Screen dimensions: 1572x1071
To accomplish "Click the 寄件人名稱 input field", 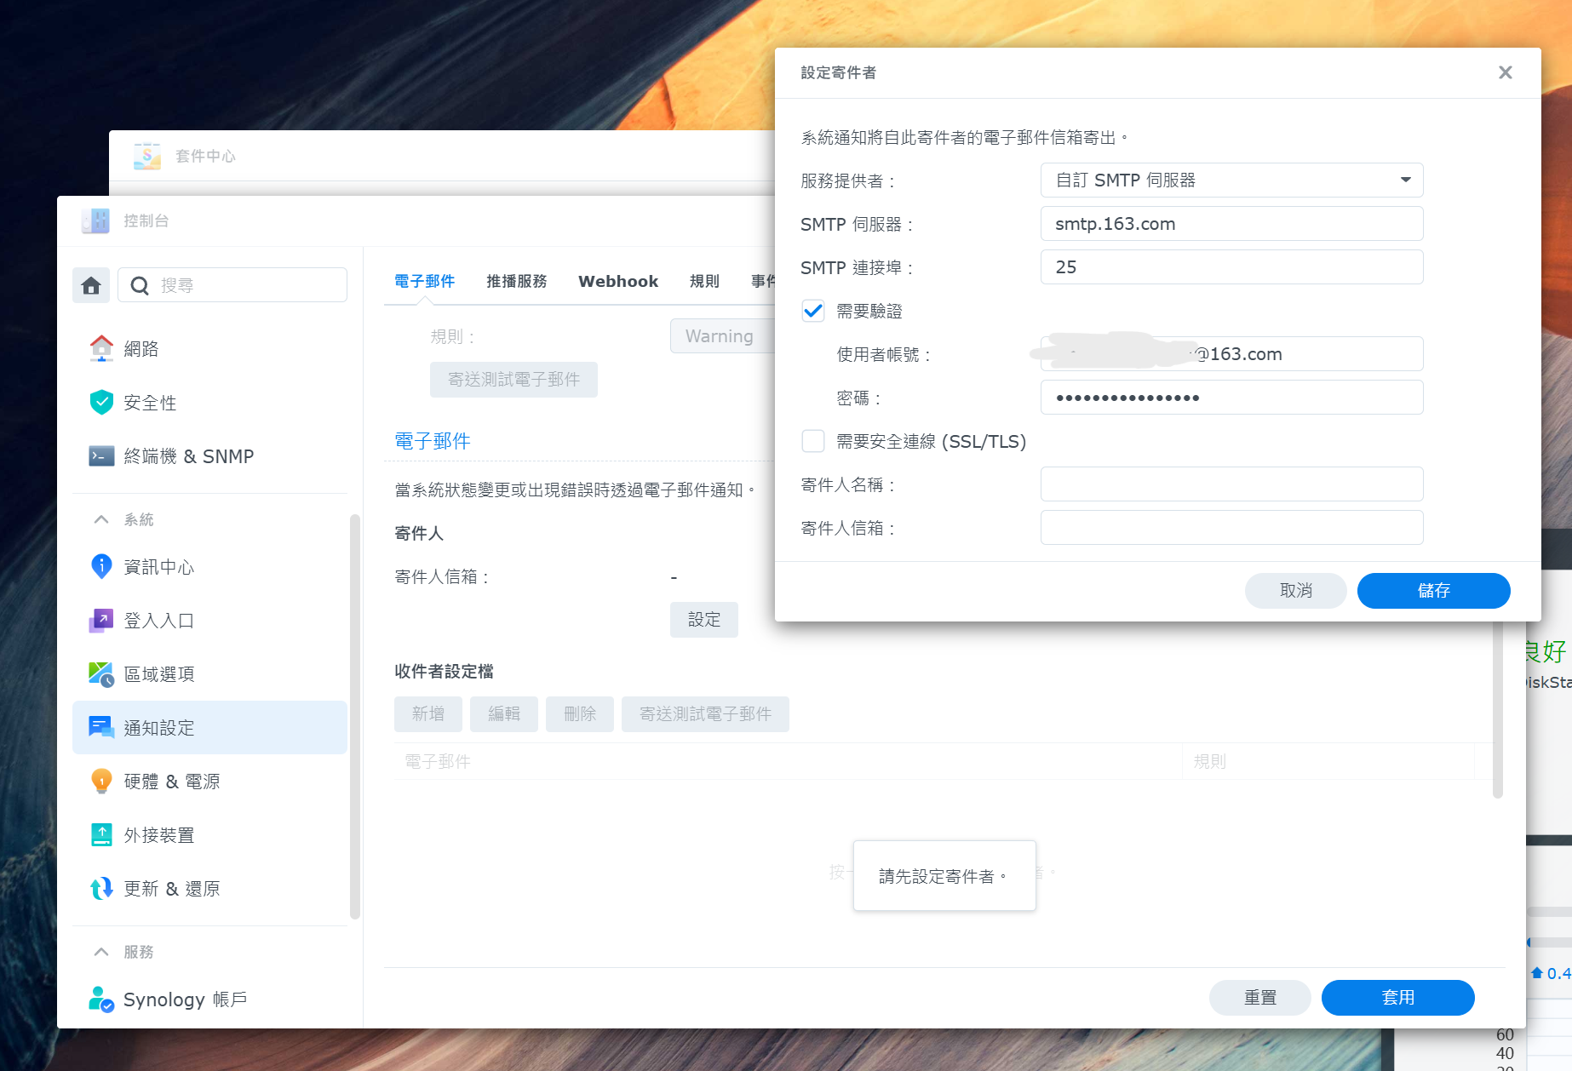I will (1231, 484).
